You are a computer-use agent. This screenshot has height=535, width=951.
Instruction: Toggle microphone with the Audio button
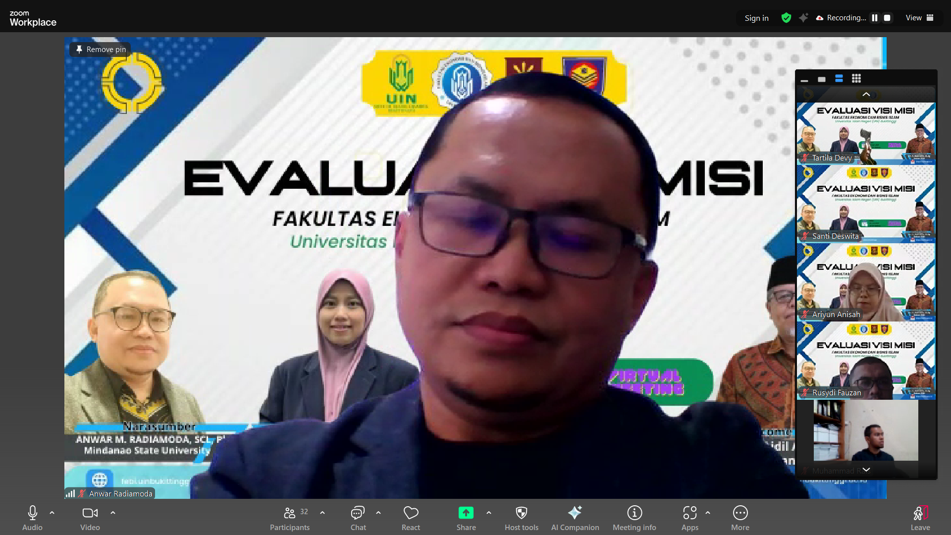[32, 518]
